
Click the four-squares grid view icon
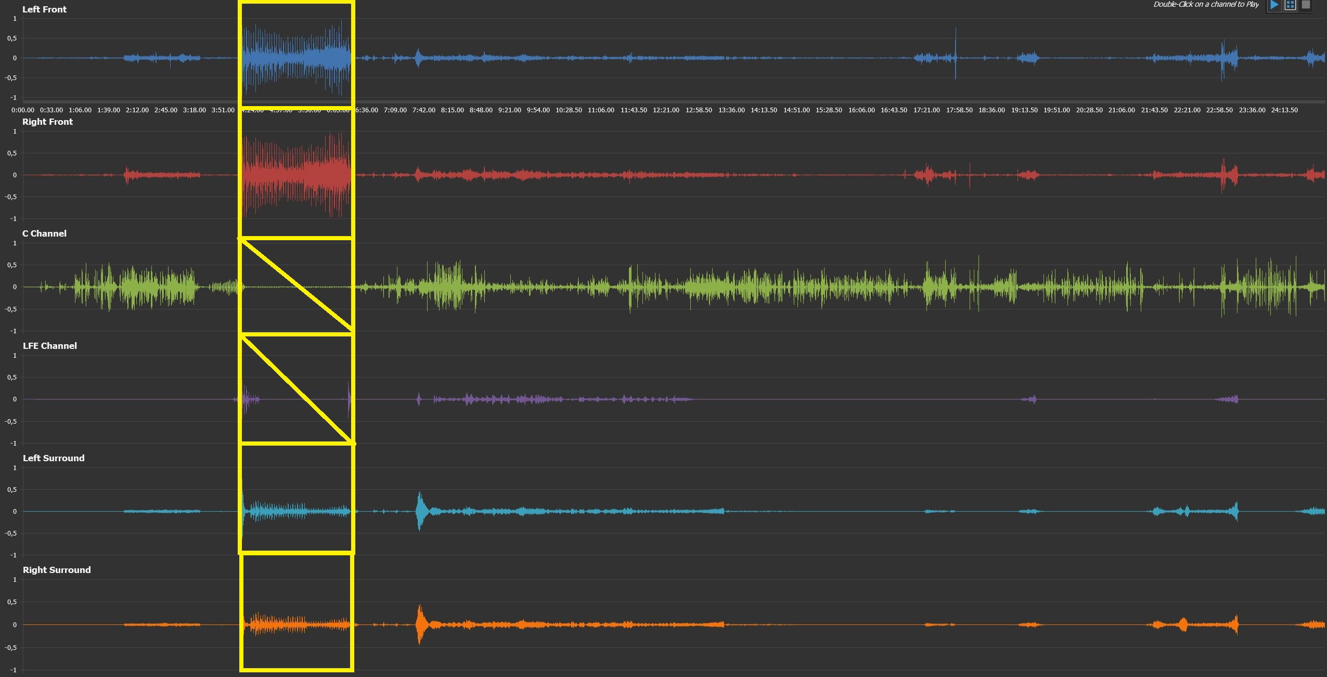tap(1290, 5)
